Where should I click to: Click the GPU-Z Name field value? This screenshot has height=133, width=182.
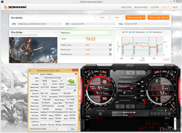pyautogui.click(x=52, y=78)
